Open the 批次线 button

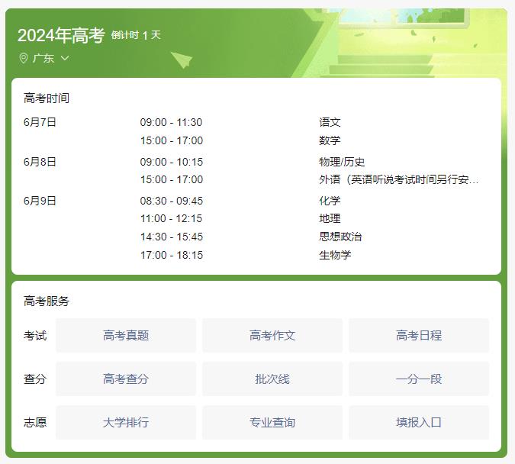pyautogui.click(x=272, y=379)
